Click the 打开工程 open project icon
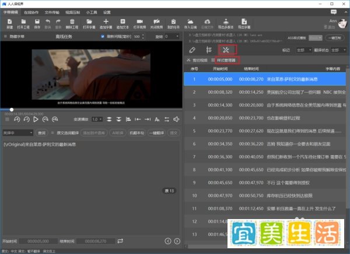The image size is (350, 254). pos(23,22)
